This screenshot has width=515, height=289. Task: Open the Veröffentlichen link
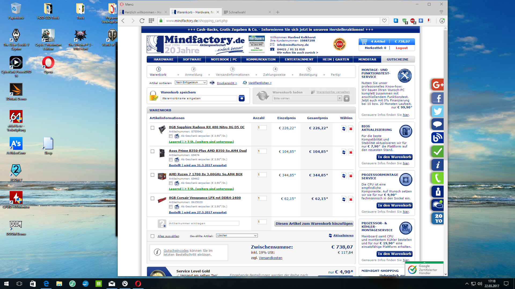click(260, 83)
